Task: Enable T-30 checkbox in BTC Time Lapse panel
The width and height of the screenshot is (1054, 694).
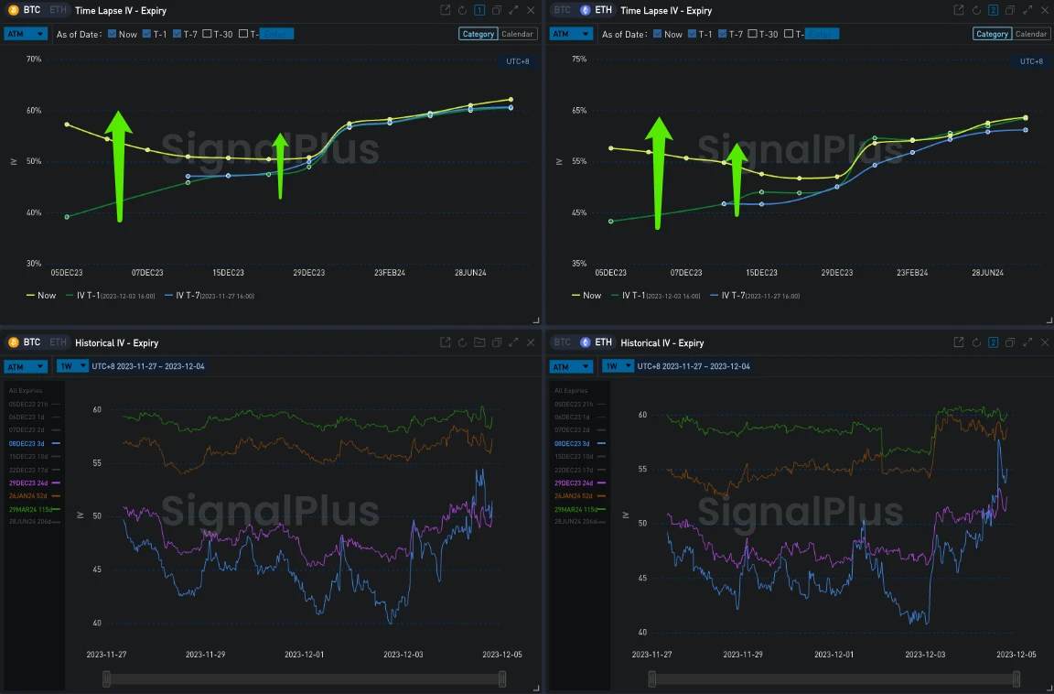Action: (208, 34)
